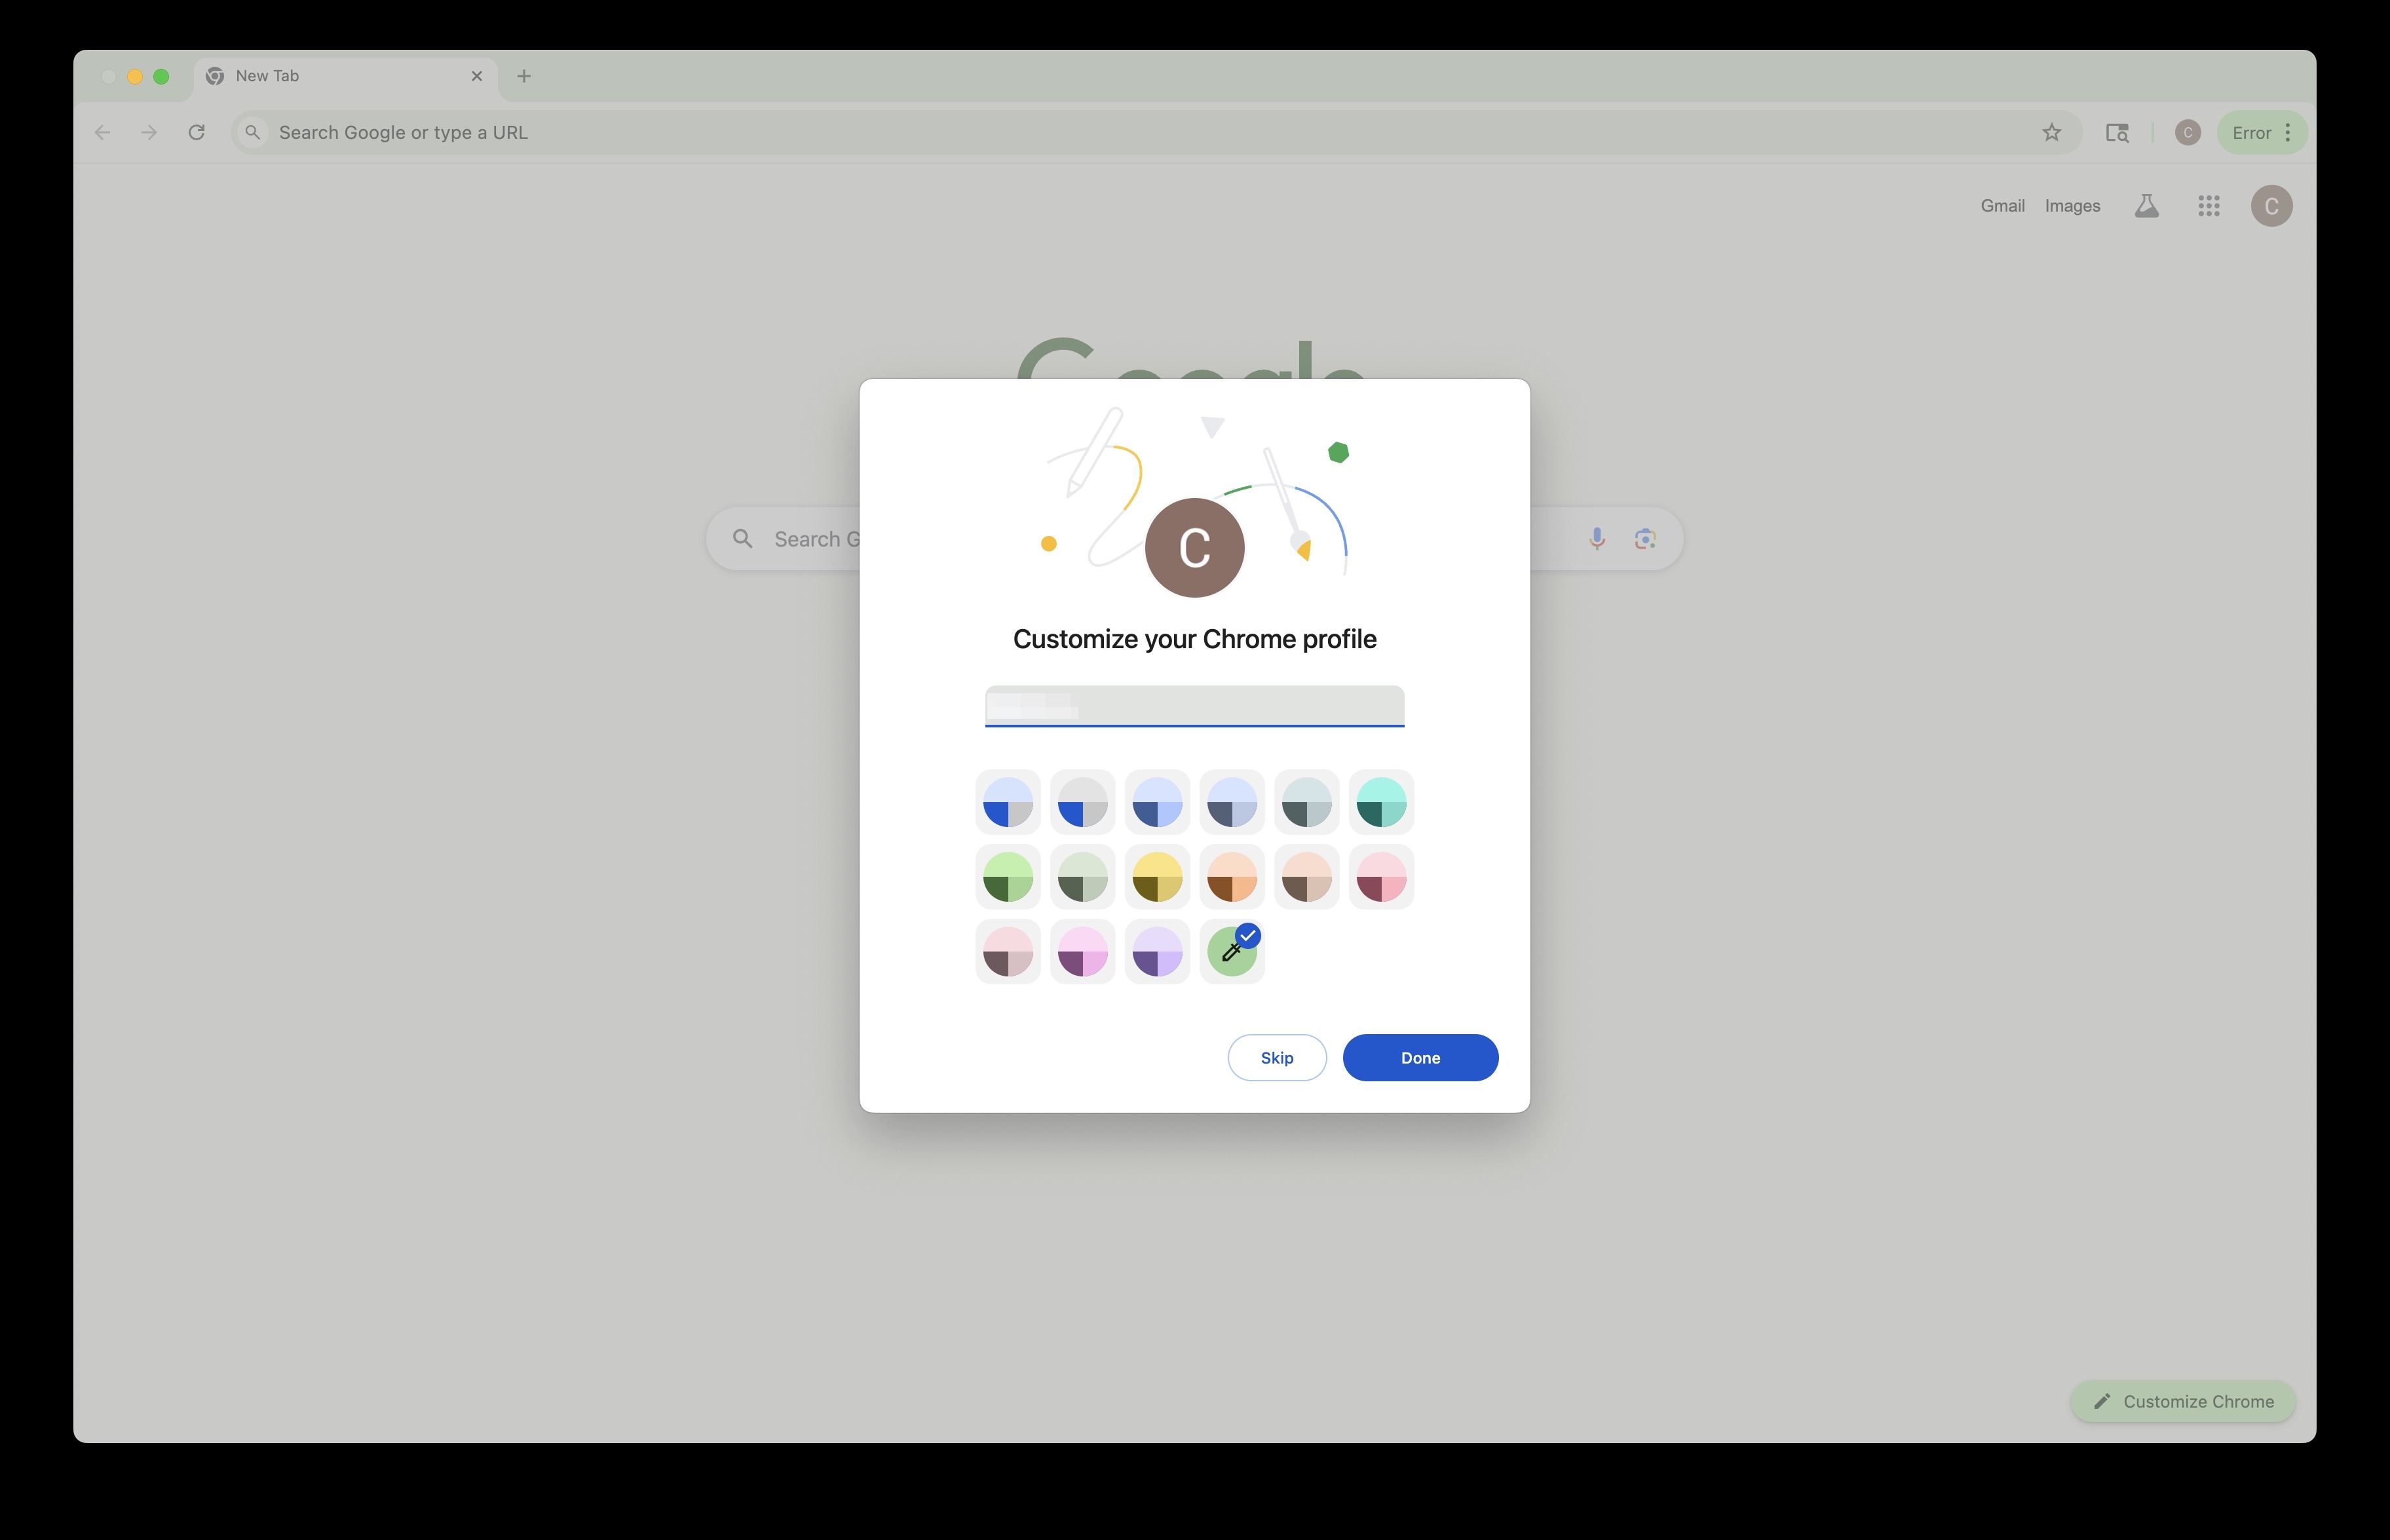Open the Google apps grid

pos(2209,206)
